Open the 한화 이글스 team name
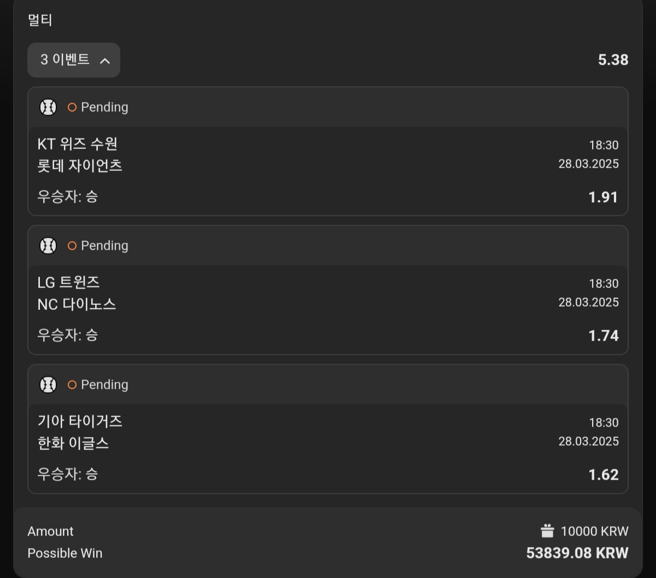Image resolution: width=656 pixels, height=578 pixels. (73, 443)
